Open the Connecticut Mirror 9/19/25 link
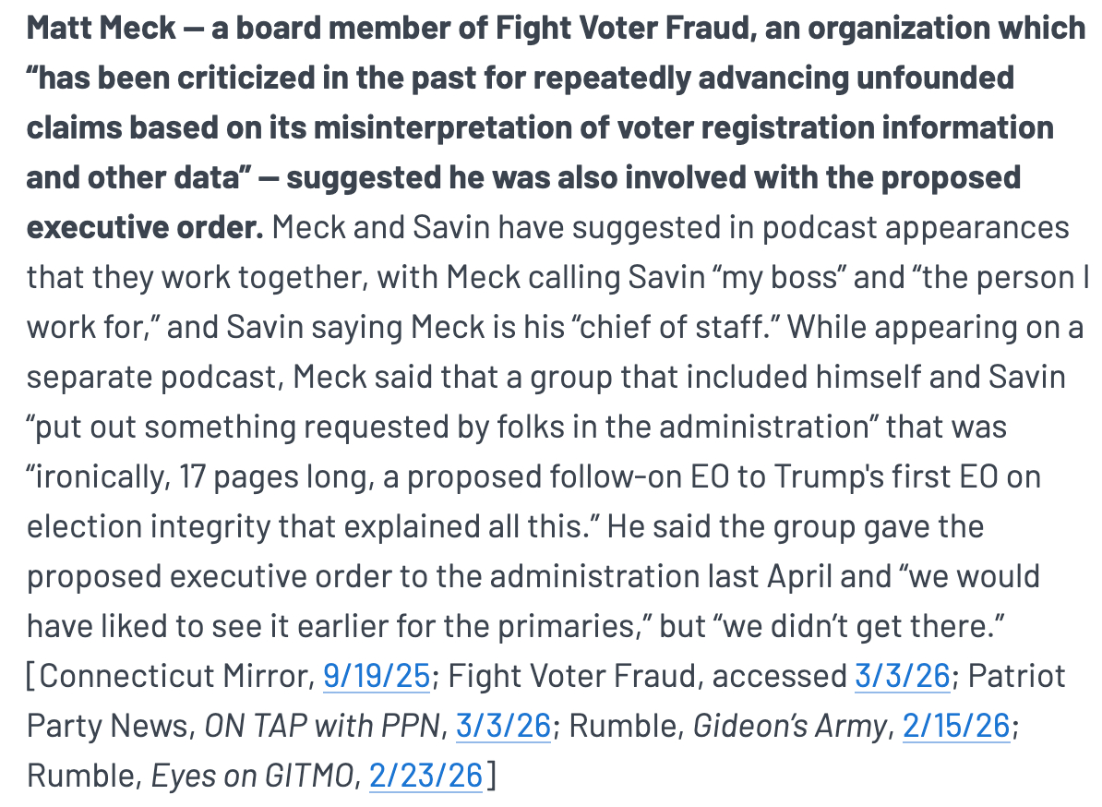The width and height of the screenshot is (1102, 807). tap(377, 677)
